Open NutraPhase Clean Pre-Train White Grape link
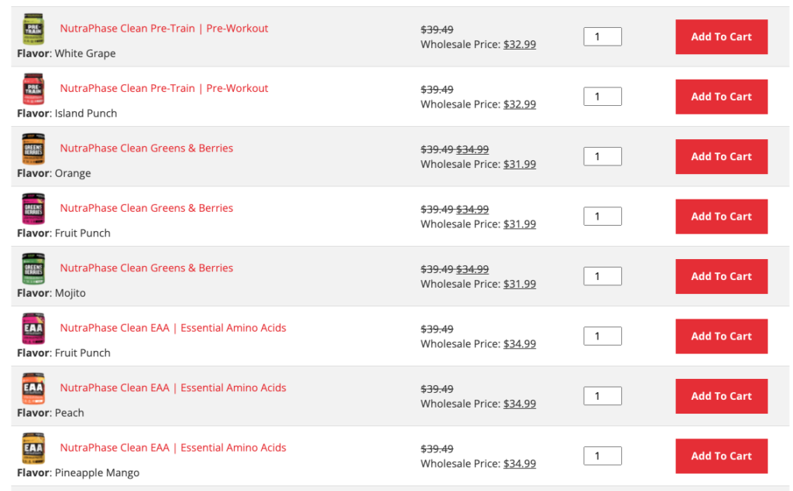793x491 pixels. point(164,29)
